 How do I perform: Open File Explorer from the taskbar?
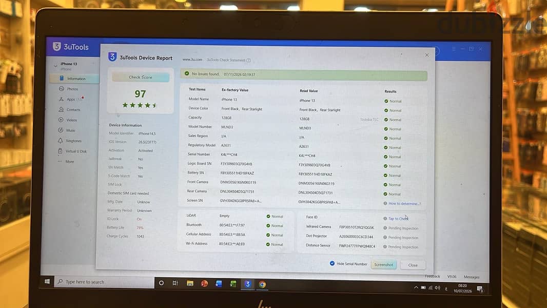190,283
